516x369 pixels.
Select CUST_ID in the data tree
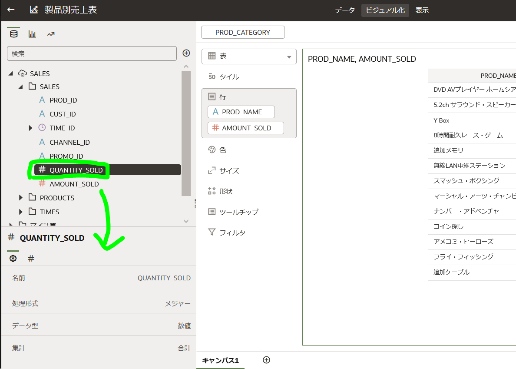pos(63,114)
